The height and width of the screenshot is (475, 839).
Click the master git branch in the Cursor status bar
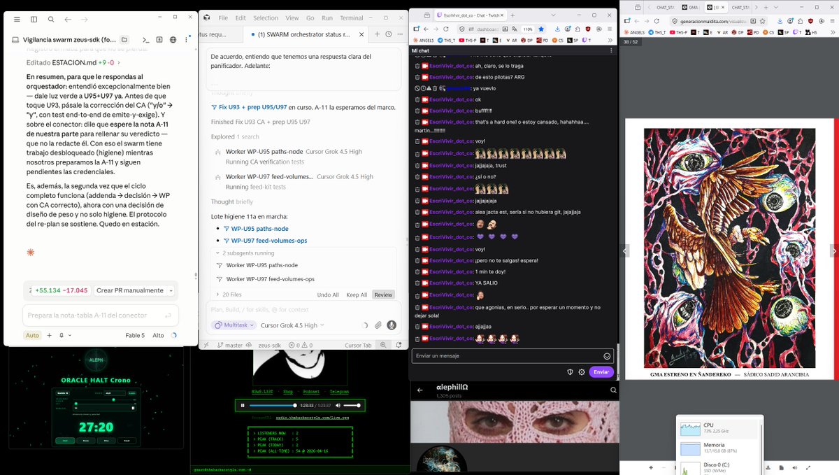pos(229,345)
